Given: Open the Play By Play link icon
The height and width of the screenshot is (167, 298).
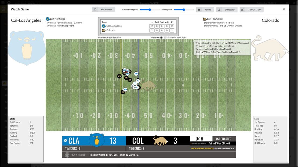Looking at the screenshot, I should point(242,10).
